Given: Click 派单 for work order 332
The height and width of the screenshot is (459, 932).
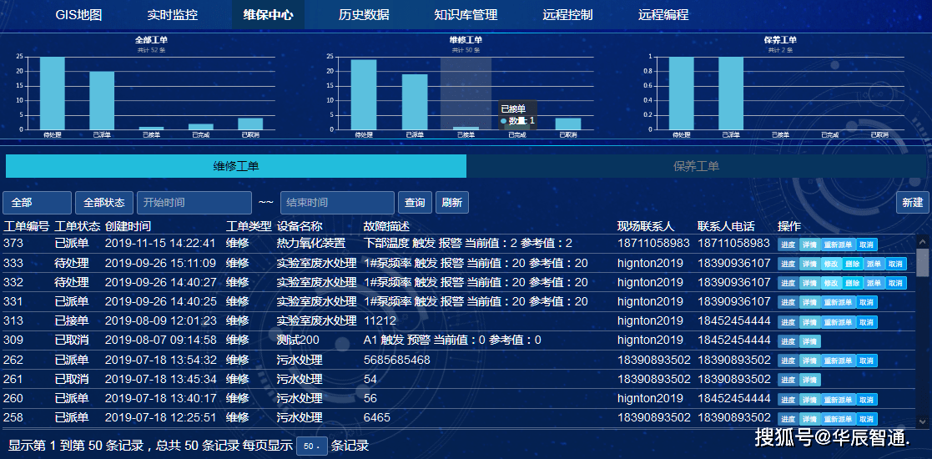Looking at the screenshot, I should click(874, 283).
